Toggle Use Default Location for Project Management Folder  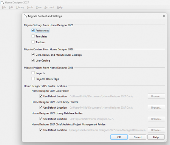(41, 130)
